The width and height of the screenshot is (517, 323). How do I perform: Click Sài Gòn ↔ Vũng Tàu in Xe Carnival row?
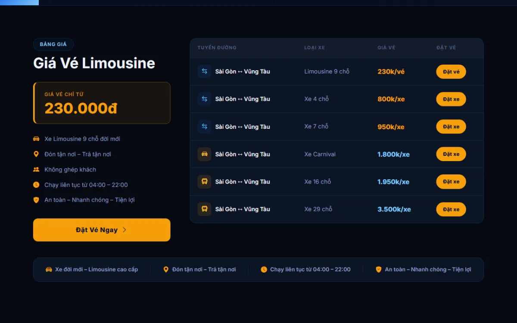point(243,154)
